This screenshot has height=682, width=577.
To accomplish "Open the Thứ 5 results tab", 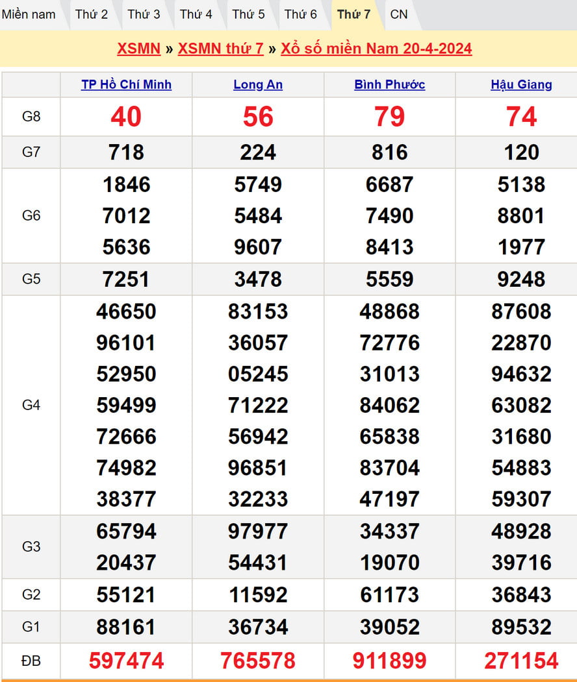I will point(248,14).
